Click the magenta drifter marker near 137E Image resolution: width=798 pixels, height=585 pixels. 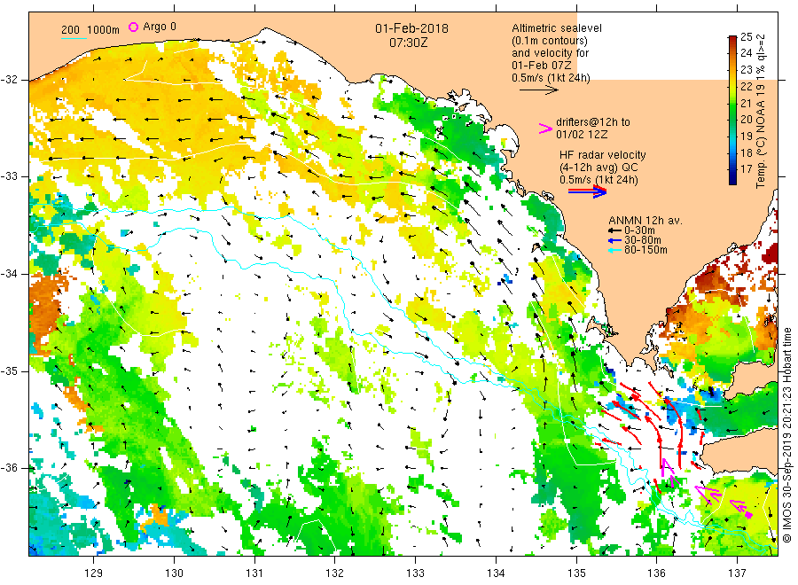click(x=748, y=515)
